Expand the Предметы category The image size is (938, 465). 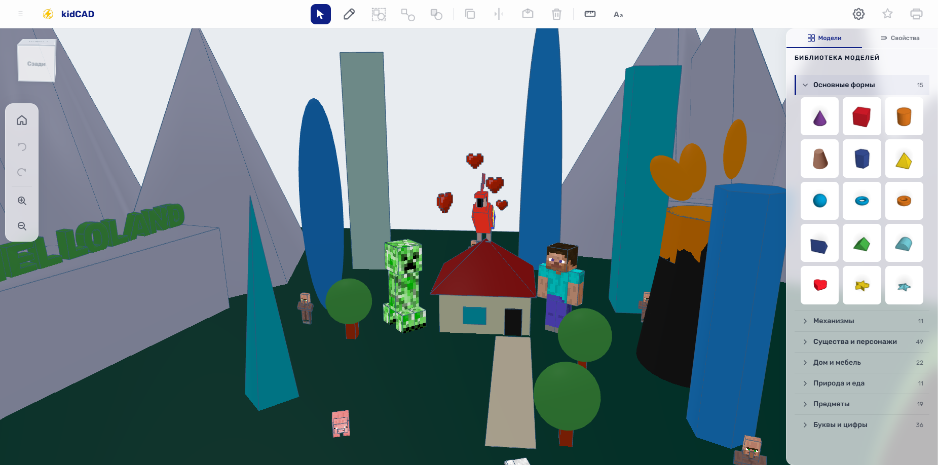[x=862, y=404]
